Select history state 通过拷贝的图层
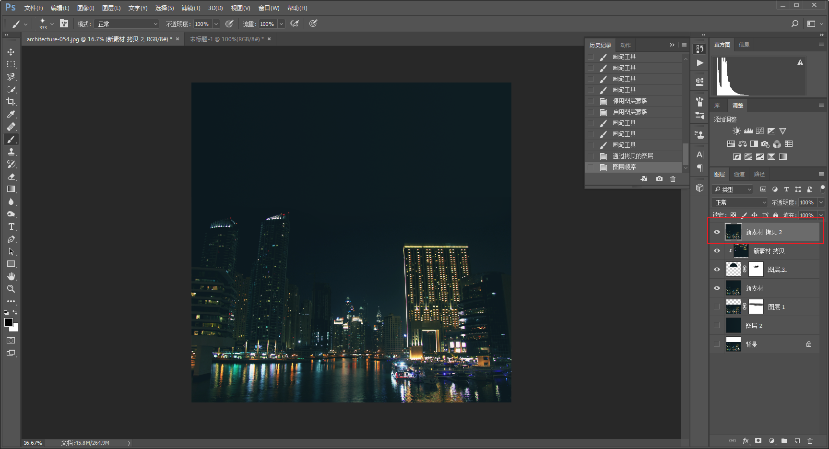Image resolution: width=829 pixels, height=449 pixels. tap(633, 156)
